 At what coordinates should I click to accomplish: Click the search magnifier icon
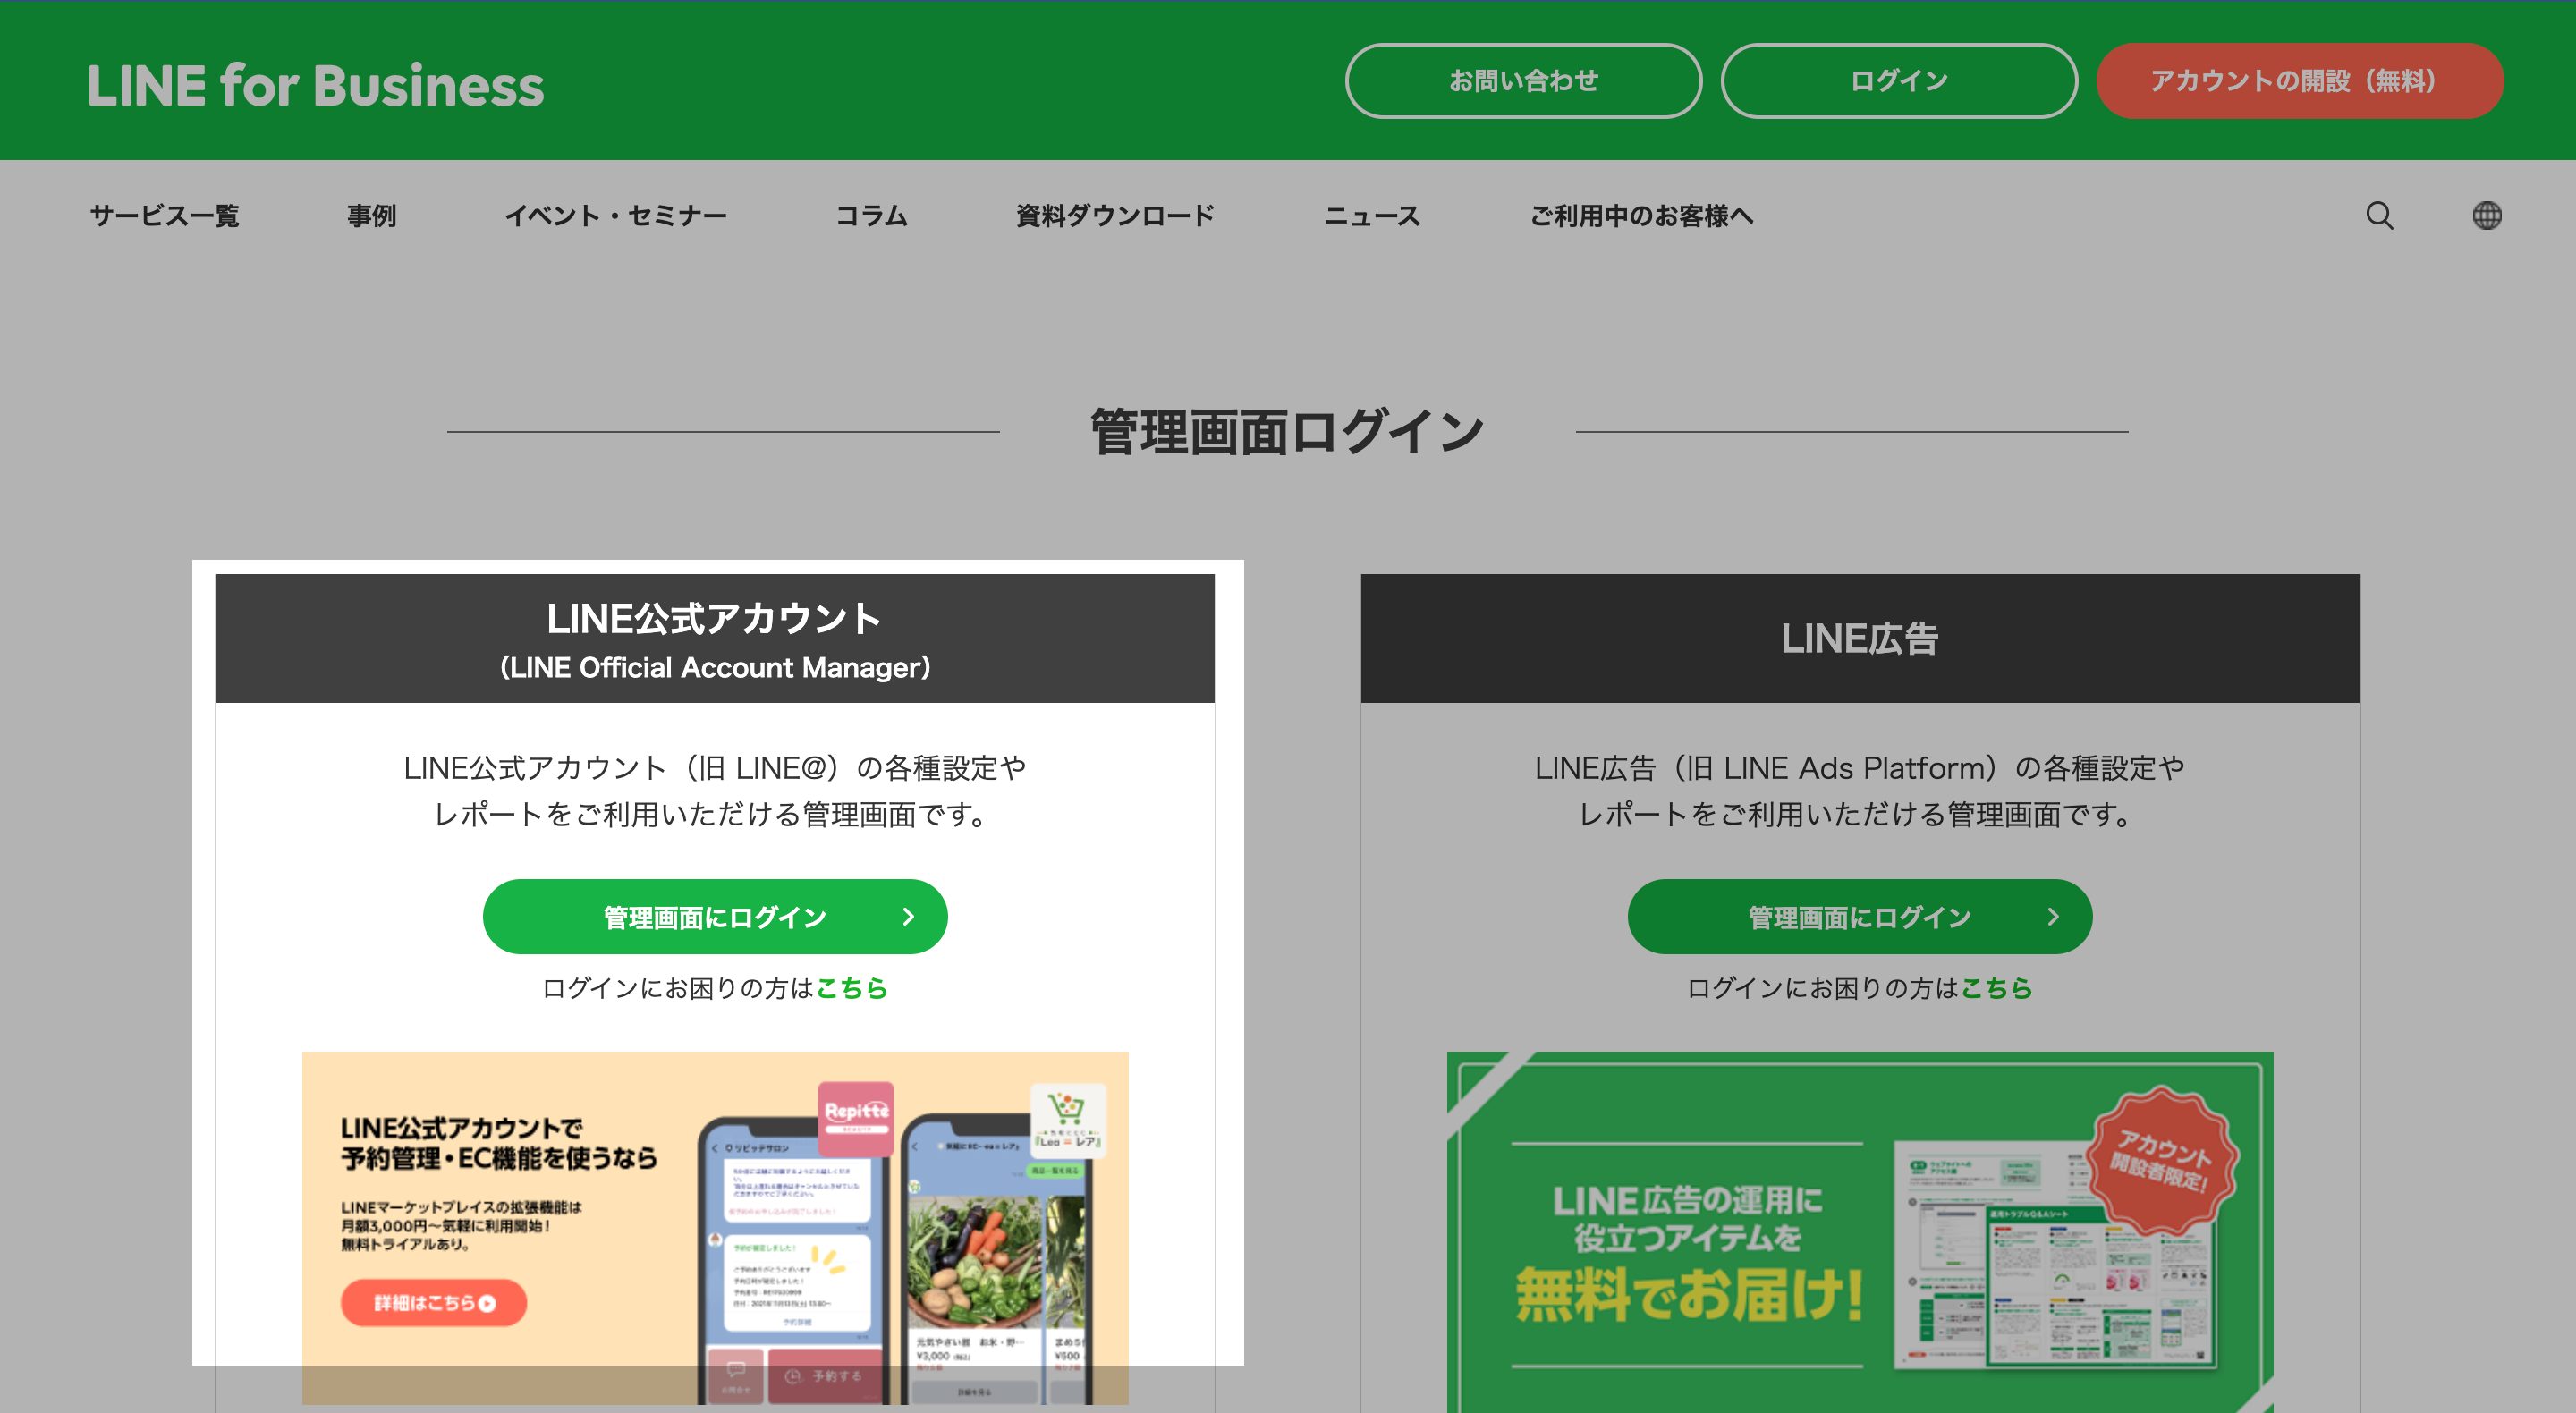coord(2379,215)
